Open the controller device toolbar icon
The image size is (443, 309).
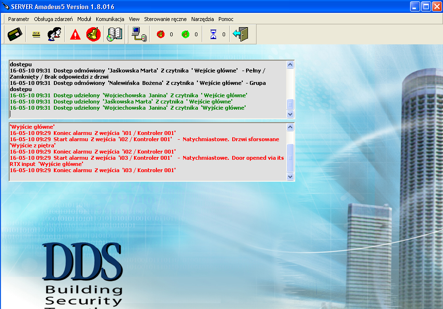15,34
